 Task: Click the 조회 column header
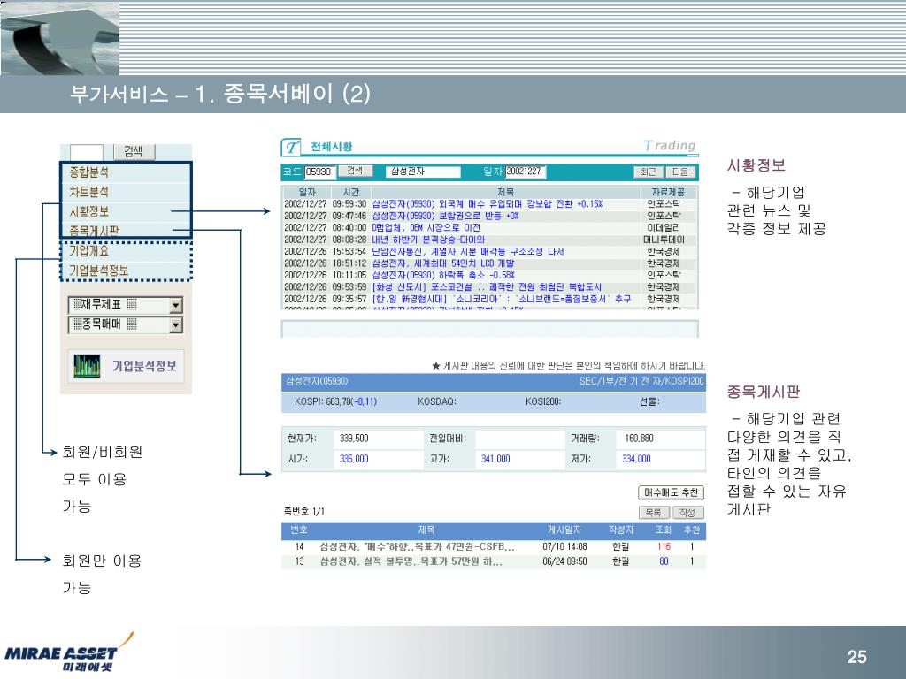(x=664, y=530)
